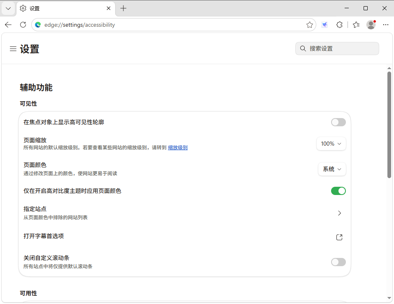Click the 辅助功能 heading

tap(36, 88)
